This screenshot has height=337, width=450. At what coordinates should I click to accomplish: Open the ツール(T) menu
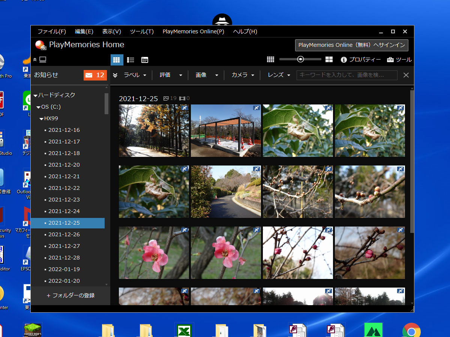click(142, 31)
